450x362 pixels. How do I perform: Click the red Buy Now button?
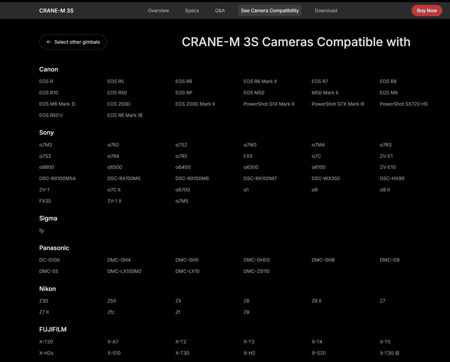tap(427, 10)
